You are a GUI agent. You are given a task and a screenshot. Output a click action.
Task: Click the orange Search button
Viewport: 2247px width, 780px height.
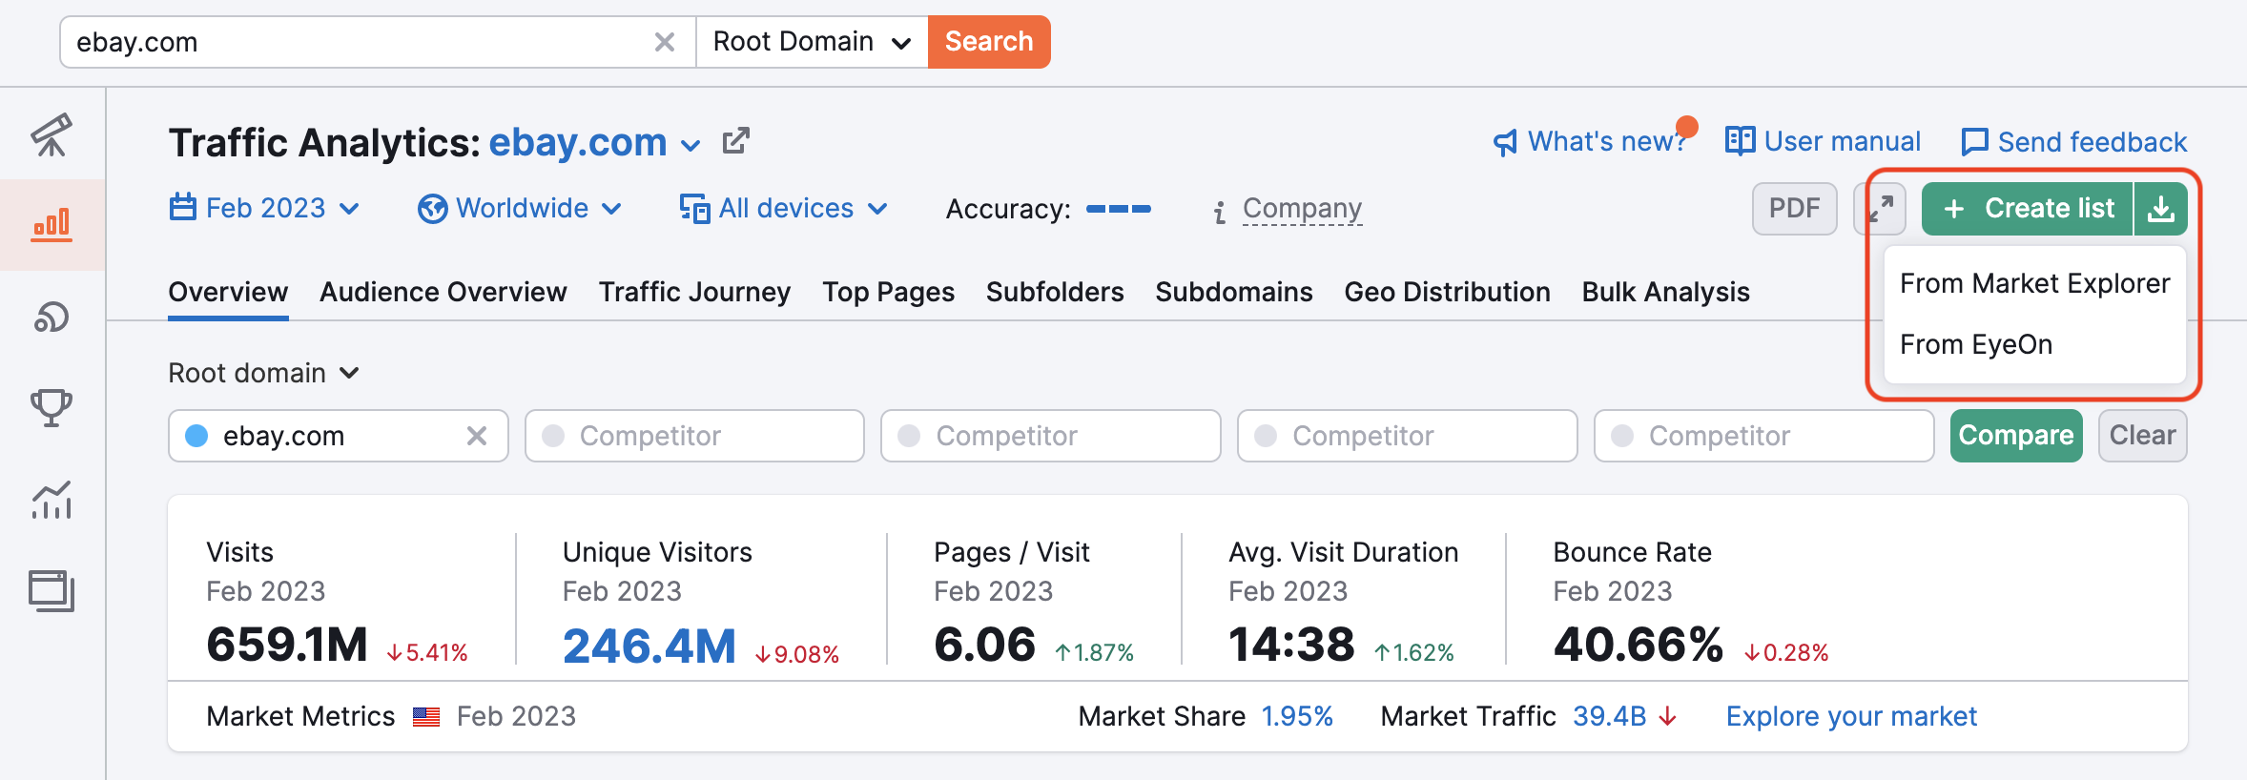point(989,42)
